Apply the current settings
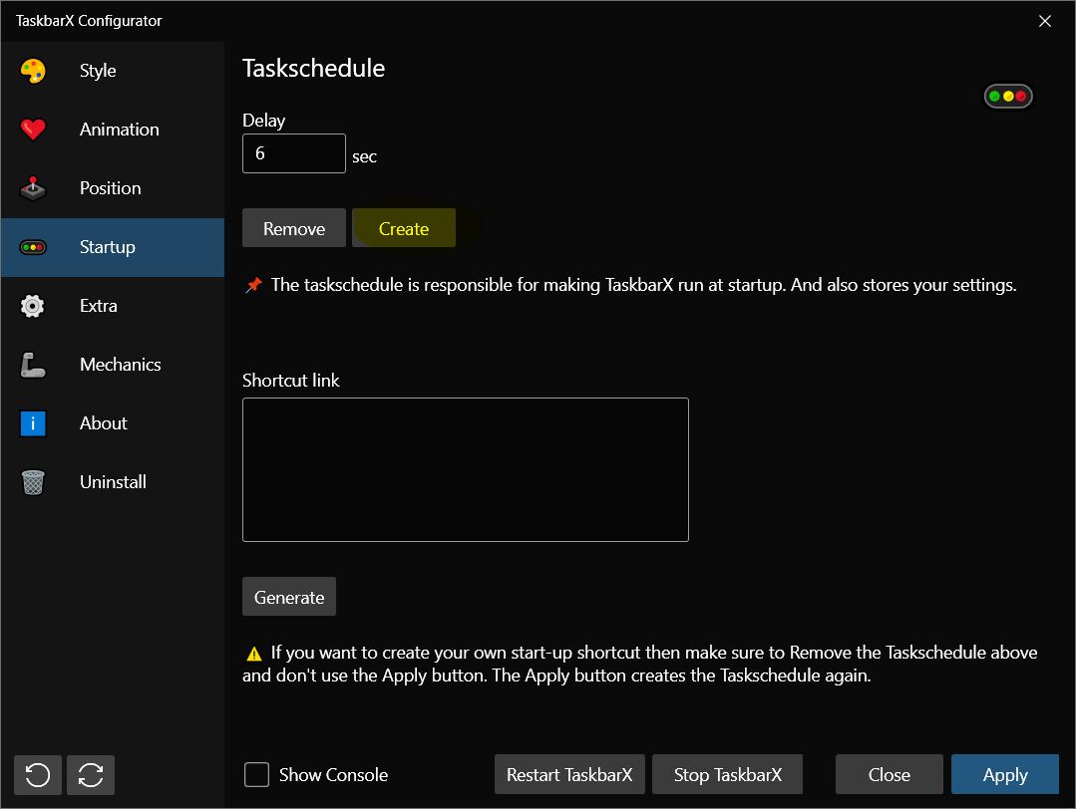 point(1004,774)
